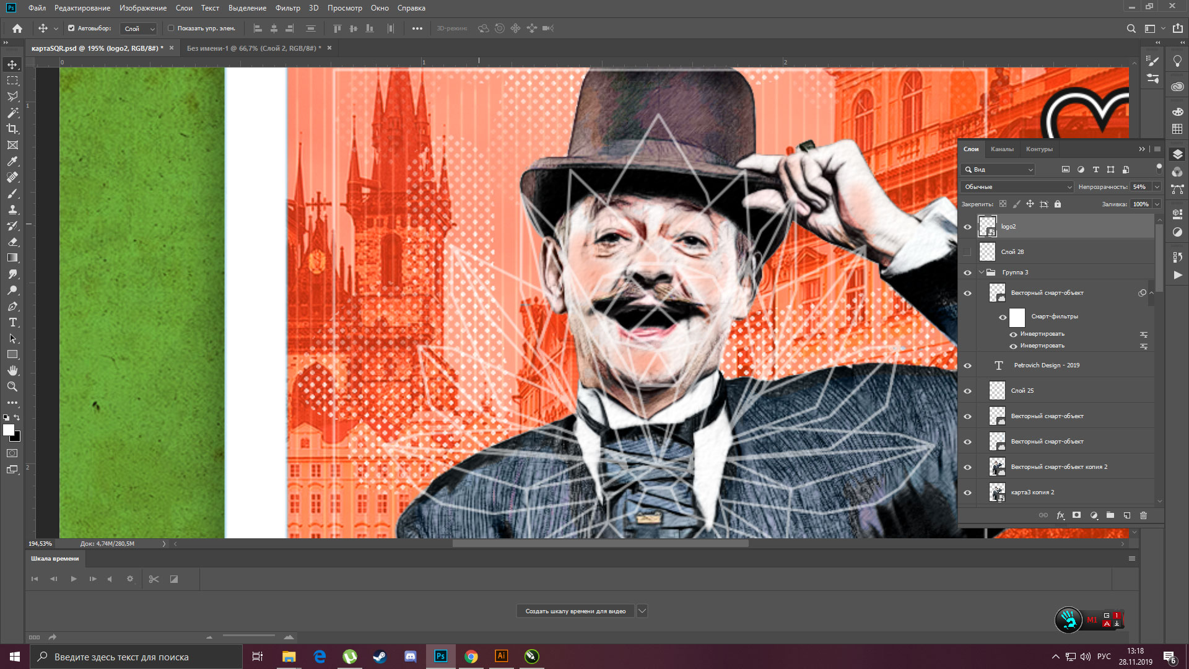Collapse the Группа 3 layer group
The height and width of the screenshot is (669, 1189).
click(x=982, y=273)
